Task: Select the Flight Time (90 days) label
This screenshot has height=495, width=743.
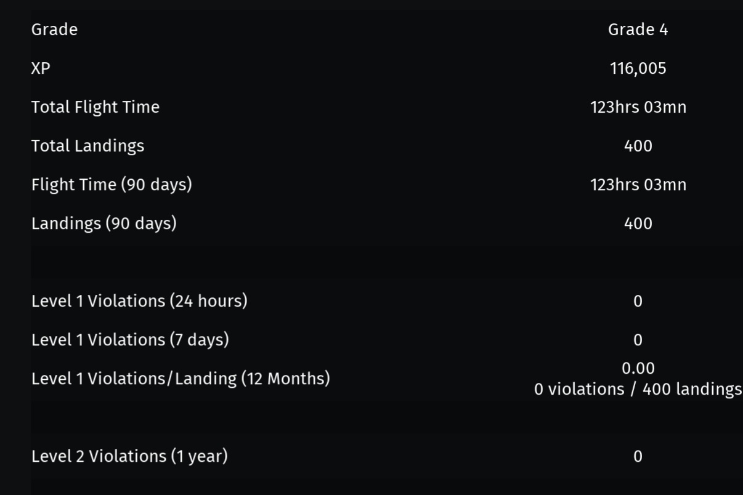Action: coord(112,185)
